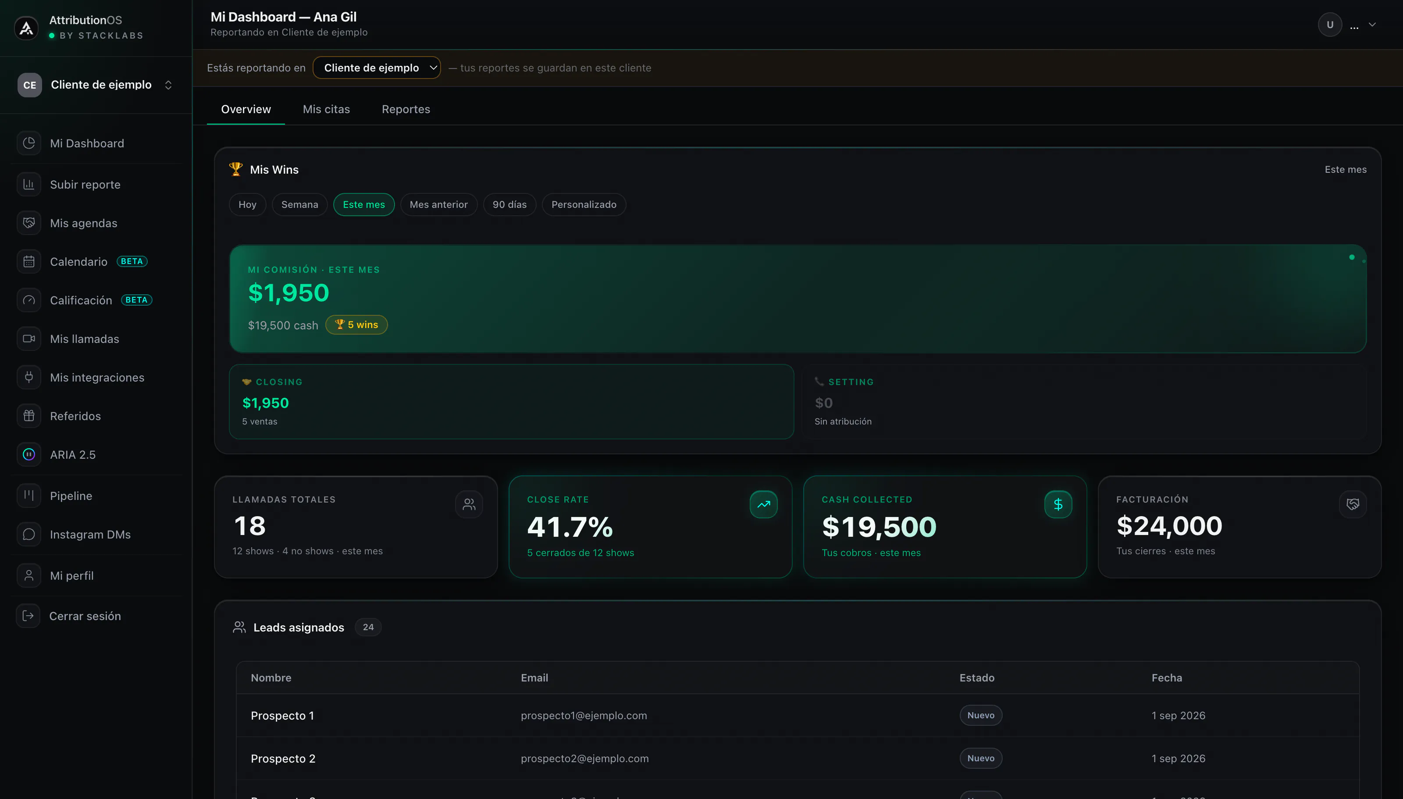Open Mis llamadas video camera icon
This screenshot has width=1403, height=799.
[29, 339]
